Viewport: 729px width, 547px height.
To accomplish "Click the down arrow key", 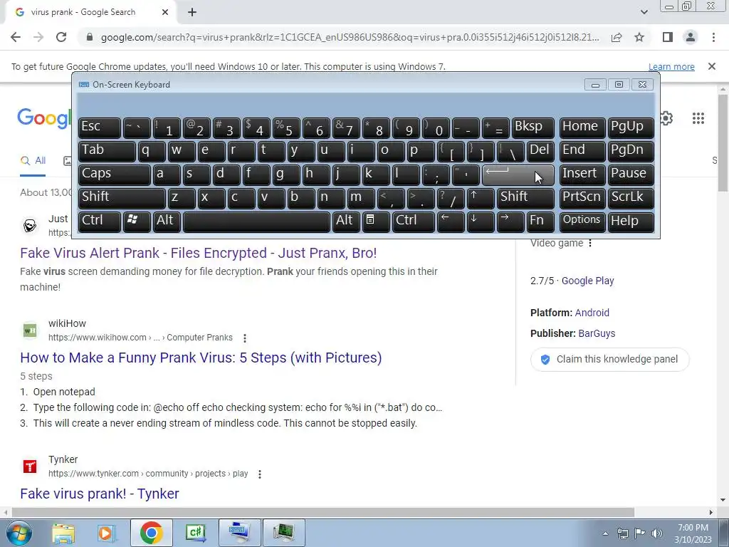I will pos(481,222).
